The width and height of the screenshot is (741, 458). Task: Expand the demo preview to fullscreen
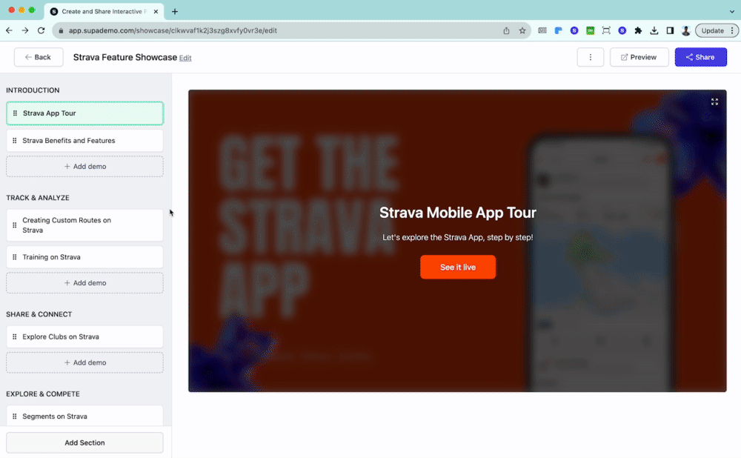[x=714, y=102]
